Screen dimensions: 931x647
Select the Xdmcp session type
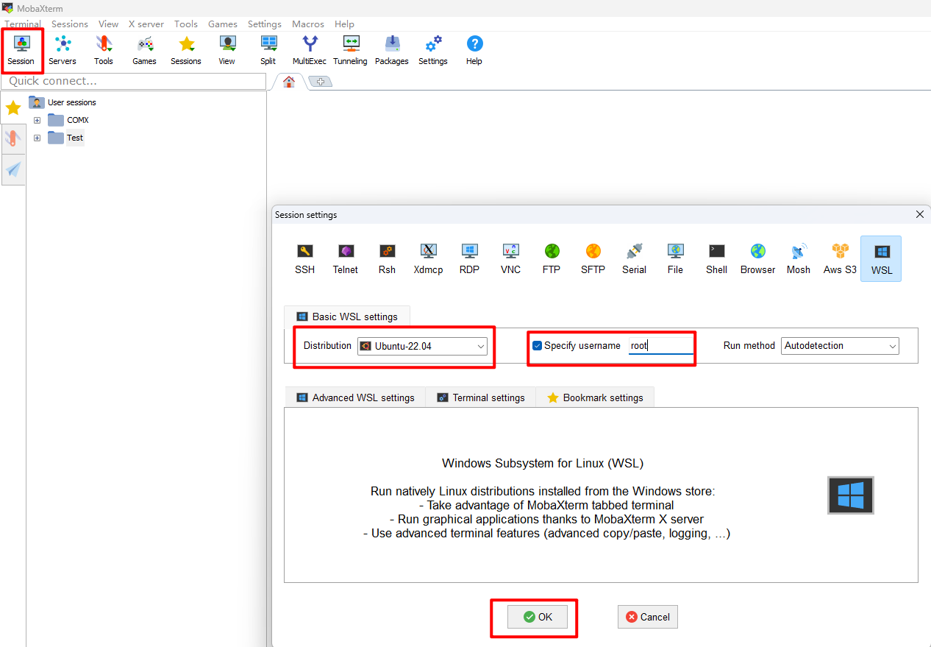429,259
